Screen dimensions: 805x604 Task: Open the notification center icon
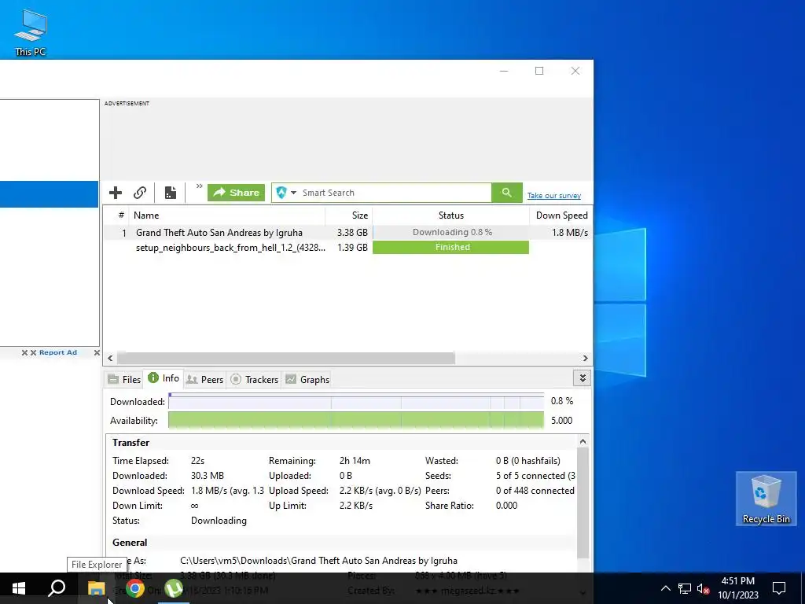[x=779, y=588]
